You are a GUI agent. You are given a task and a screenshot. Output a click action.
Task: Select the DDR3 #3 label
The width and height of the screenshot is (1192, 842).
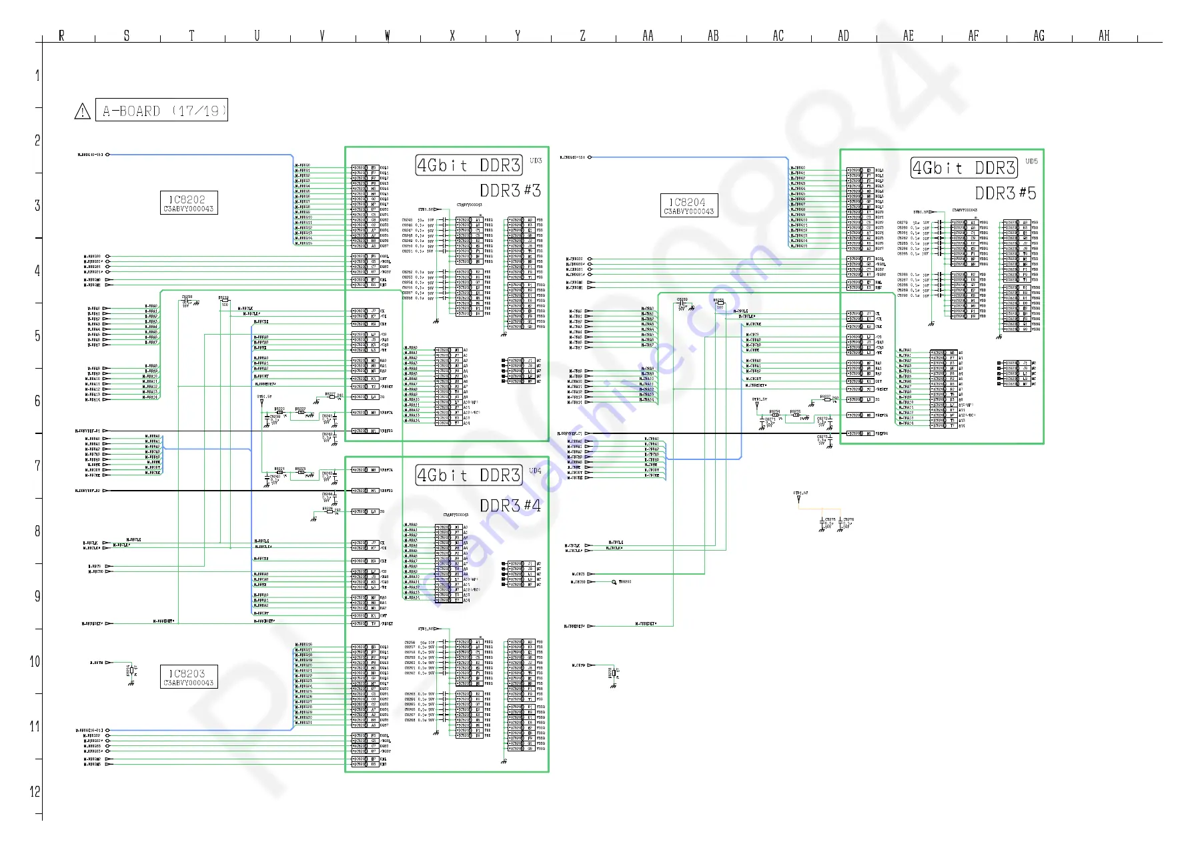click(x=510, y=191)
